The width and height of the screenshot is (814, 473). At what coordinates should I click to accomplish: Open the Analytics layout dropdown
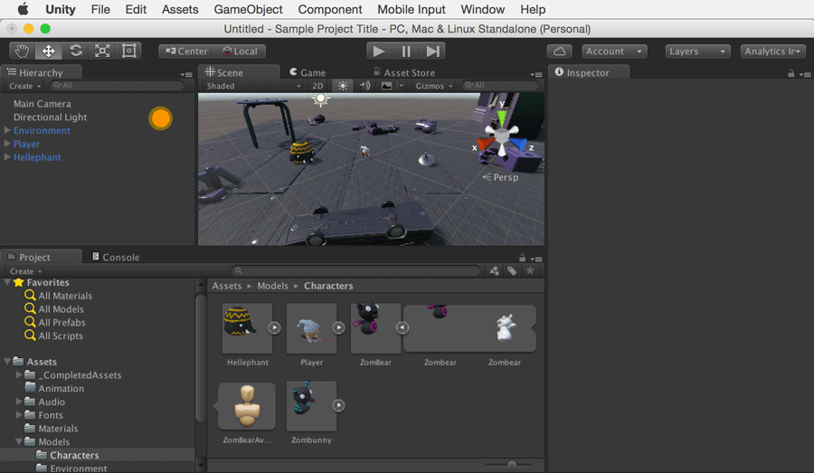click(x=772, y=51)
